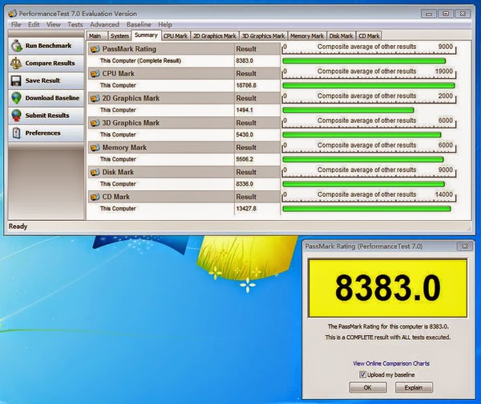The height and width of the screenshot is (404, 481).
Task: Click the Run Benchmark stopwatch icon
Action: pyautogui.click(x=17, y=46)
